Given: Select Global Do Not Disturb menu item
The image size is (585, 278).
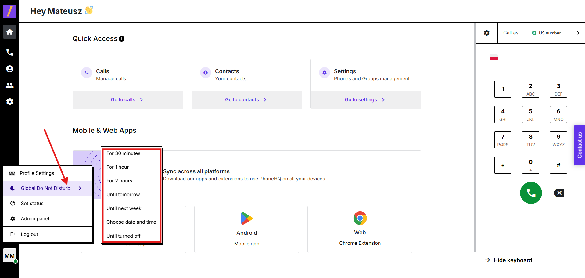Looking at the screenshot, I should (x=48, y=188).
